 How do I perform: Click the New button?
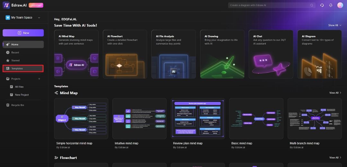point(23,33)
